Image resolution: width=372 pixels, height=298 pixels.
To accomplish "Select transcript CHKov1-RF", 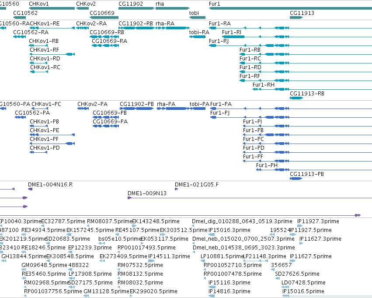I will 44,50.
